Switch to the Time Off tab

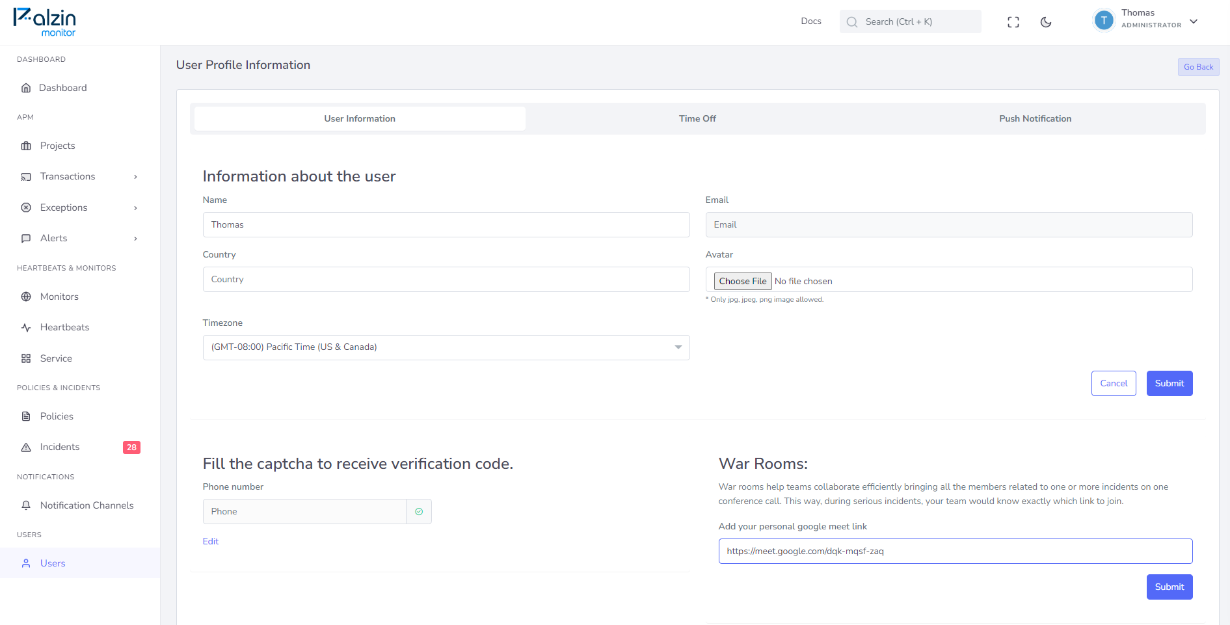pyautogui.click(x=697, y=118)
